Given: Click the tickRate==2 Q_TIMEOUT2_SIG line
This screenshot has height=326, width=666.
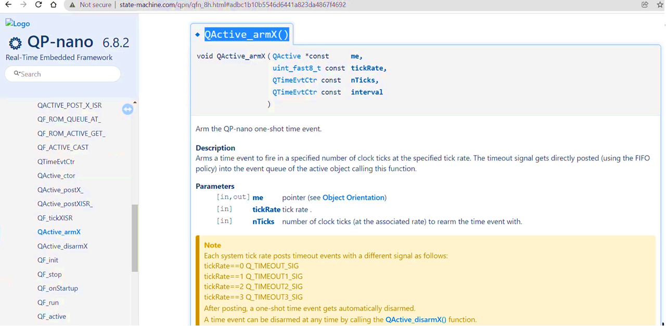Looking at the screenshot, I should 253,287.
